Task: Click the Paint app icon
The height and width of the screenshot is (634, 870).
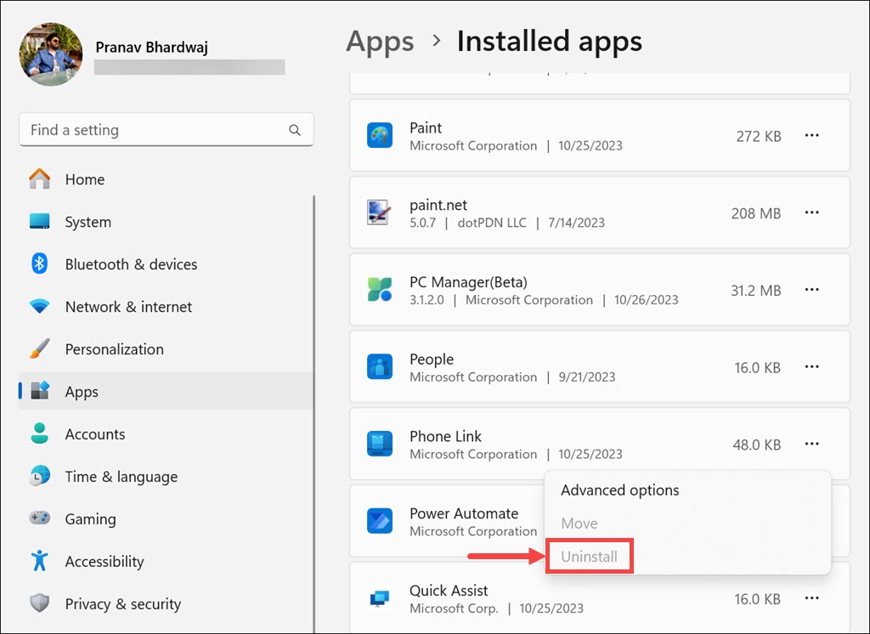Action: tap(379, 136)
